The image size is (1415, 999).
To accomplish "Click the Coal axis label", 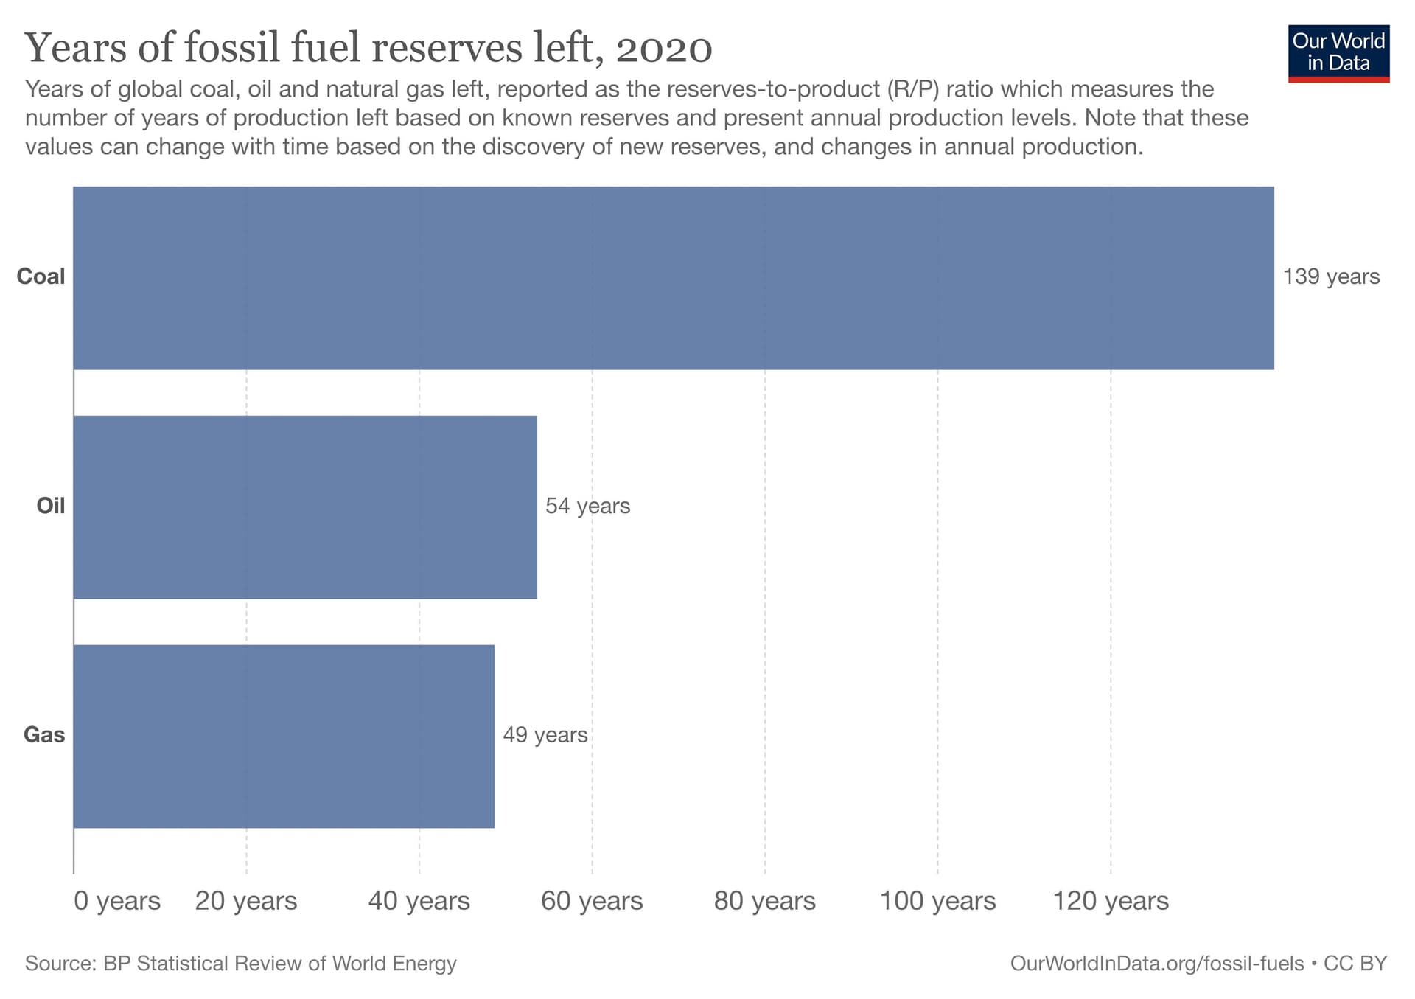I will click(43, 277).
